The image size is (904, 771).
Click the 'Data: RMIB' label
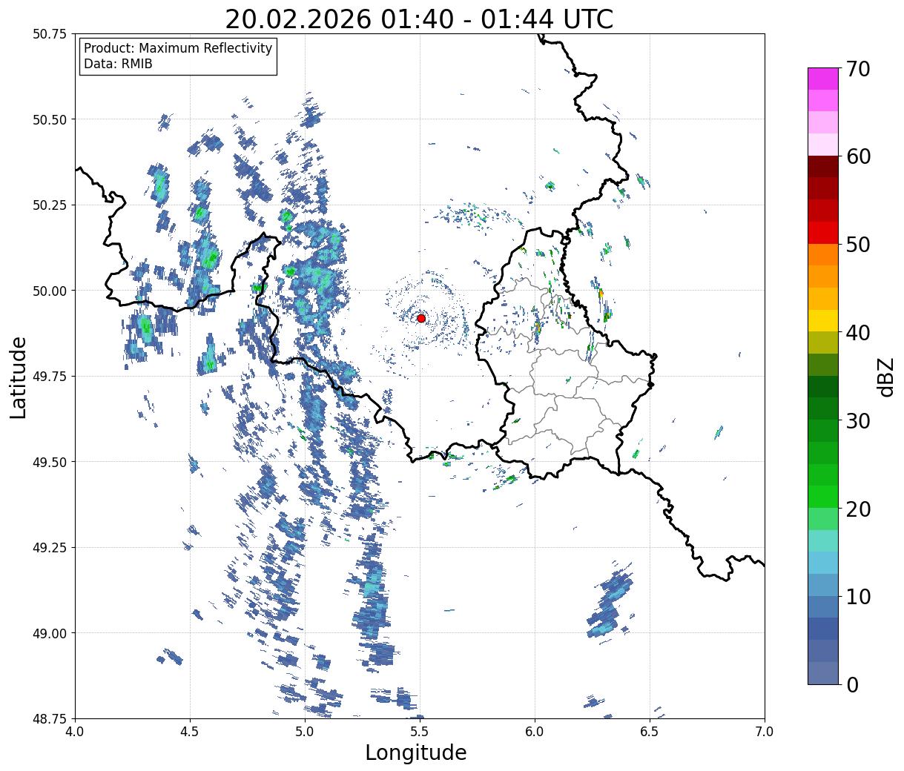point(118,64)
